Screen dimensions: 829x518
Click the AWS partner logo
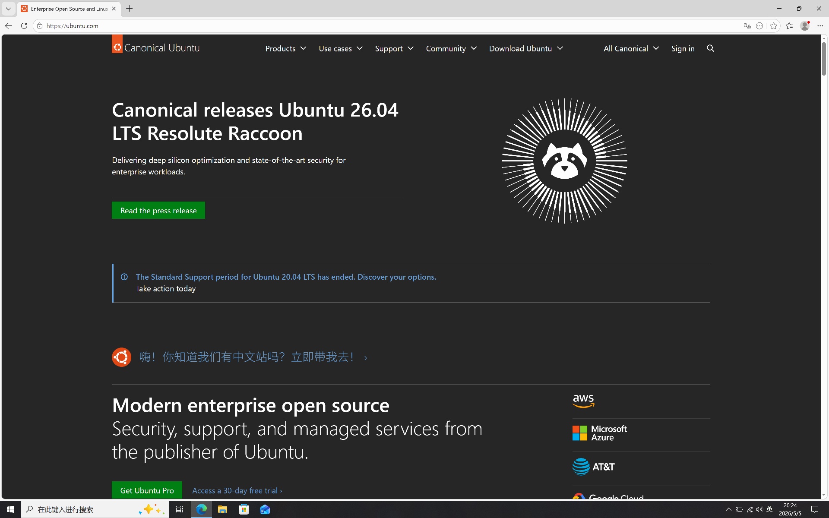[x=583, y=401]
